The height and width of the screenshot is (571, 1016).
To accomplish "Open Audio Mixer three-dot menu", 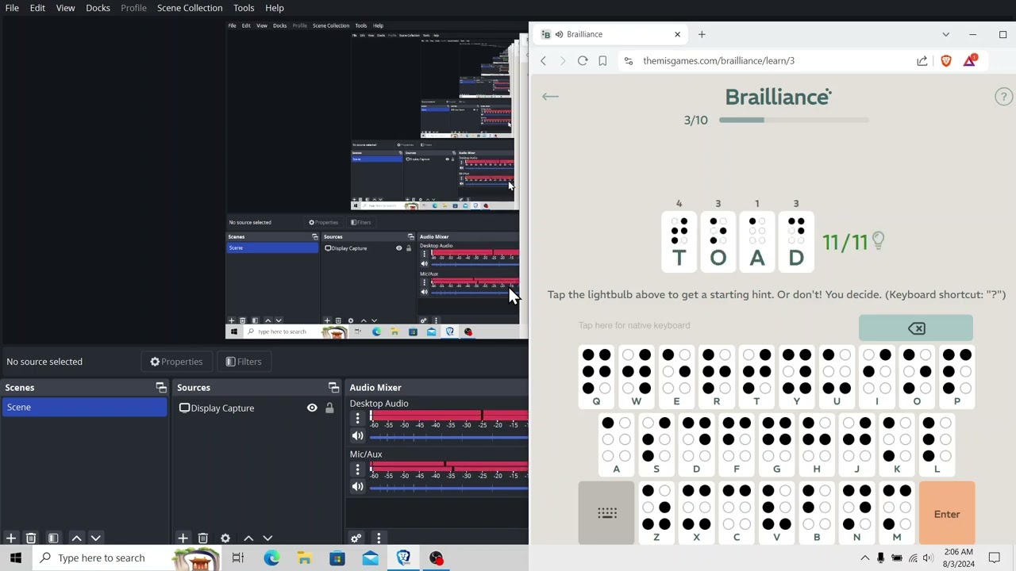I will coord(379,538).
